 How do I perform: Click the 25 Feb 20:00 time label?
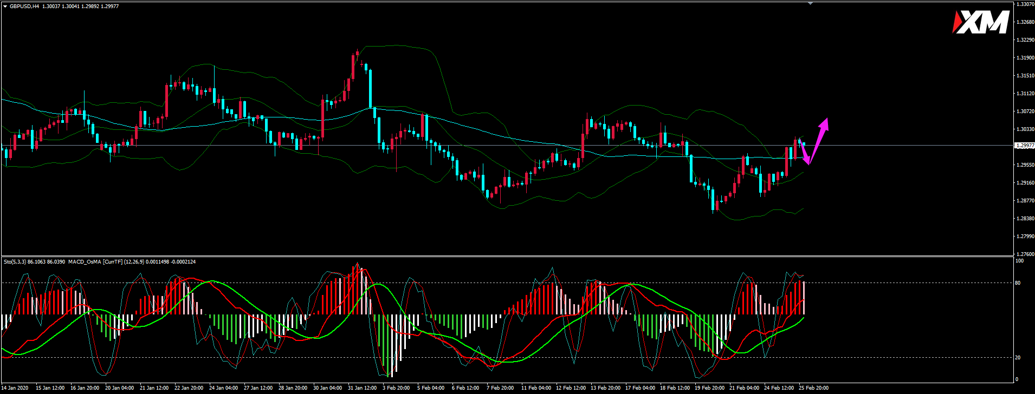(x=813, y=388)
